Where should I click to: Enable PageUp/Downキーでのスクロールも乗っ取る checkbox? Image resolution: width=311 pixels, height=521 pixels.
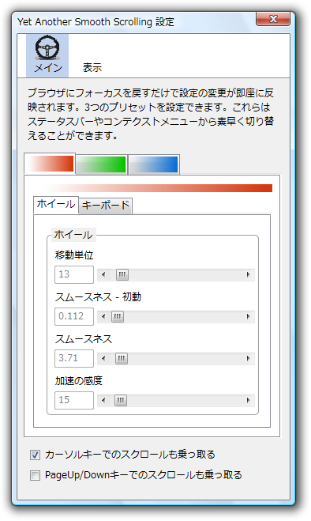coord(35,475)
